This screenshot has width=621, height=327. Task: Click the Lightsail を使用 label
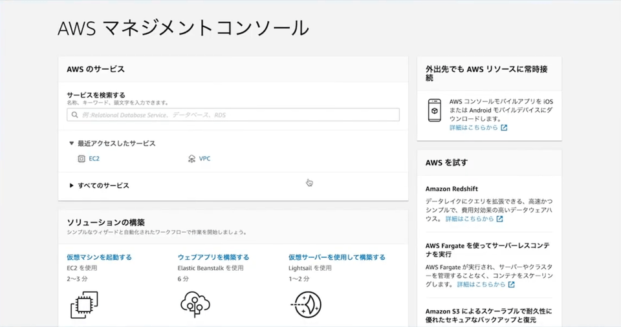coord(310,268)
